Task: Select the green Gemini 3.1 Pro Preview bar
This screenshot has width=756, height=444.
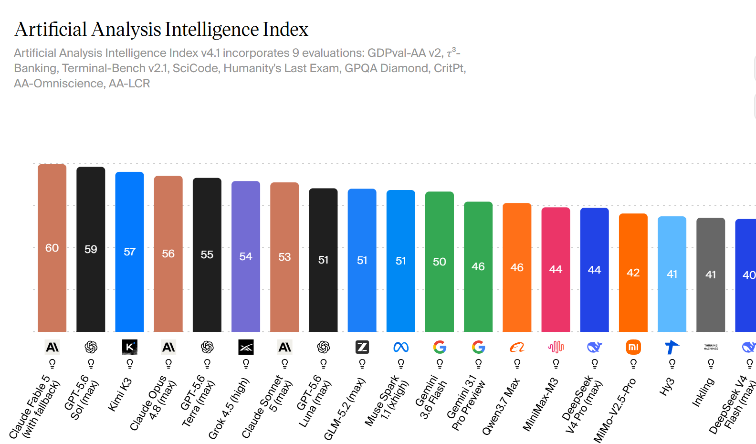Action: [478, 266]
